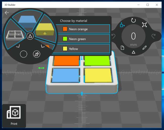164x130 pixels.
Task: Select gray tray thumbnail in wheel
Action: (x=15, y=36)
